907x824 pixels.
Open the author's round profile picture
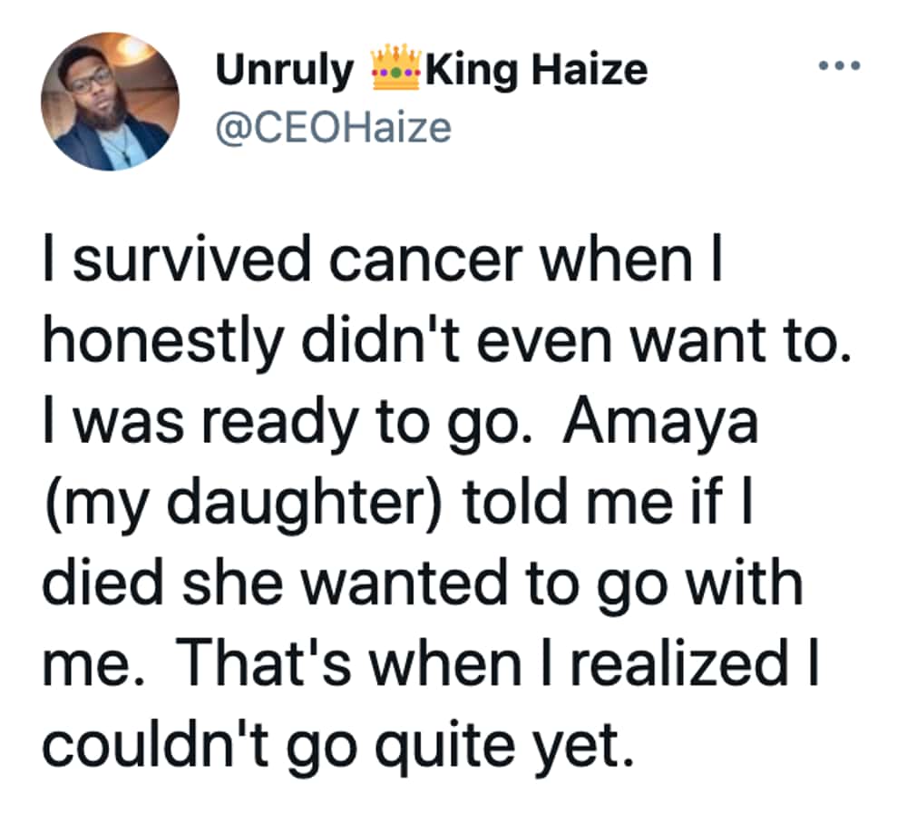(x=110, y=102)
